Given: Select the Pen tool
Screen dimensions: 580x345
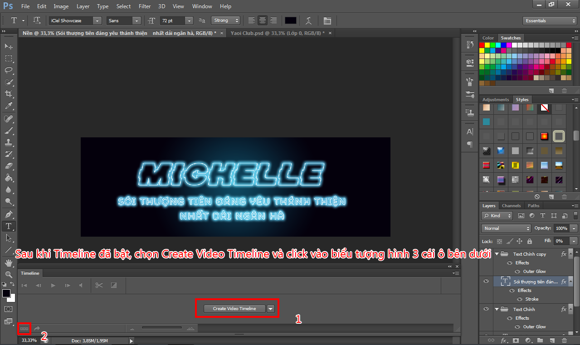Looking at the screenshot, I should 9,214.
